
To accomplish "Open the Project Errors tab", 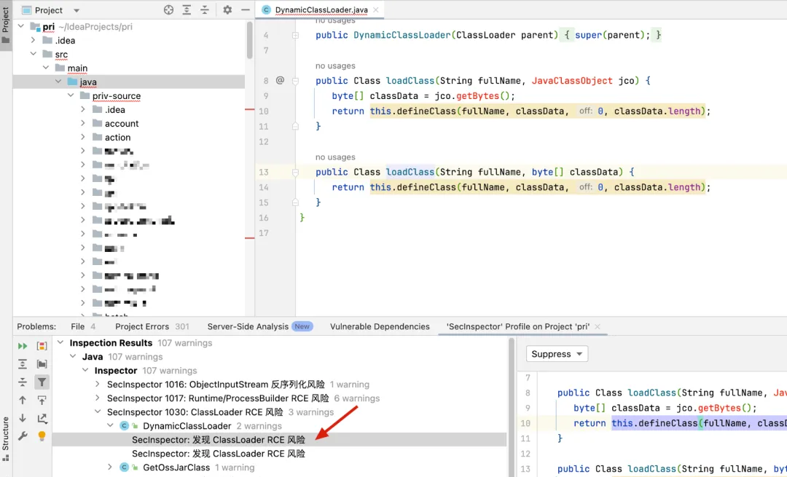I will coord(152,326).
